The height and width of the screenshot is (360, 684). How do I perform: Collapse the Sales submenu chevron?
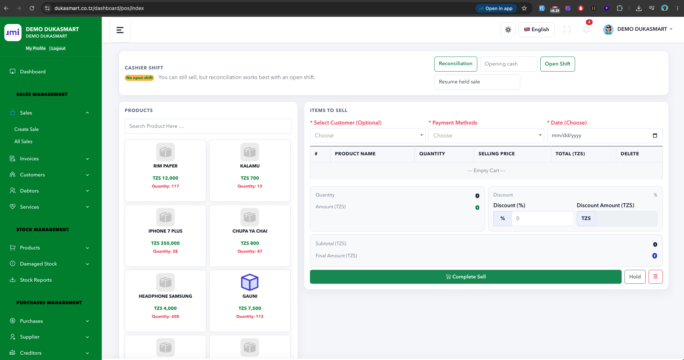[87, 113]
